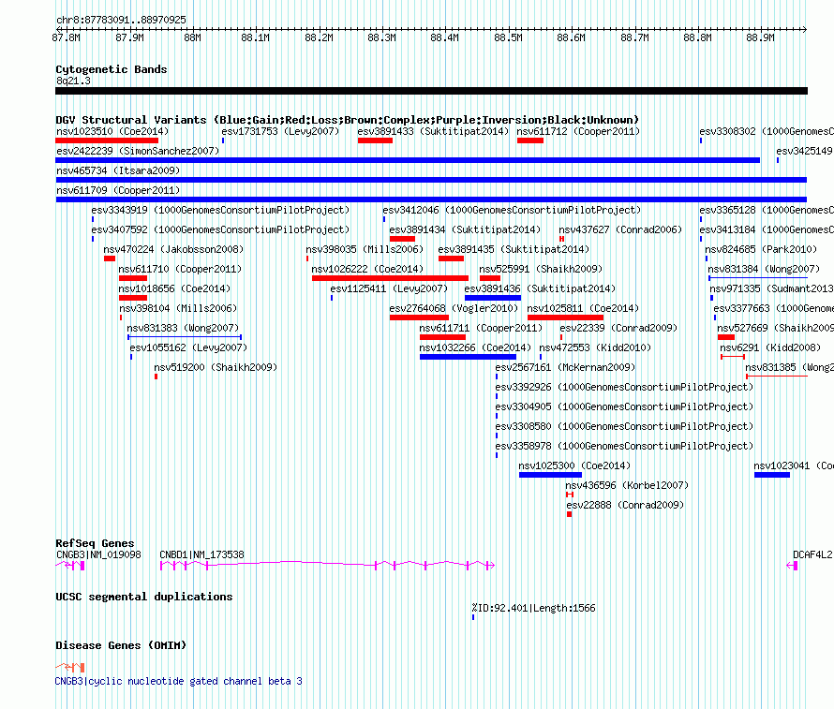Viewport: 834px width, 709px height.
Task: Click the esv3392926 variant label
Action: (x=624, y=387)
